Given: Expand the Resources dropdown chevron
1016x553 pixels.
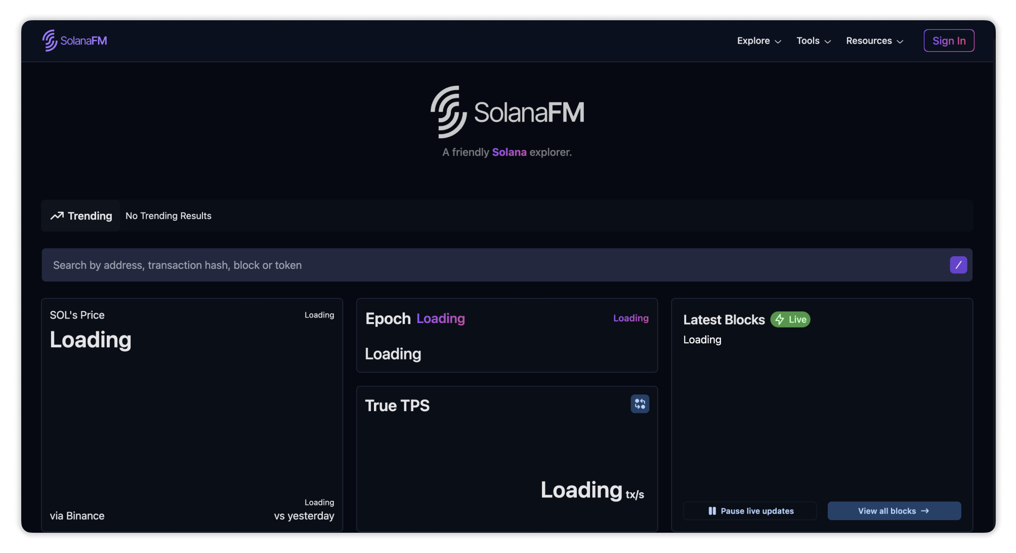Looking at the screenshot, I should click(x=900, y=42).
